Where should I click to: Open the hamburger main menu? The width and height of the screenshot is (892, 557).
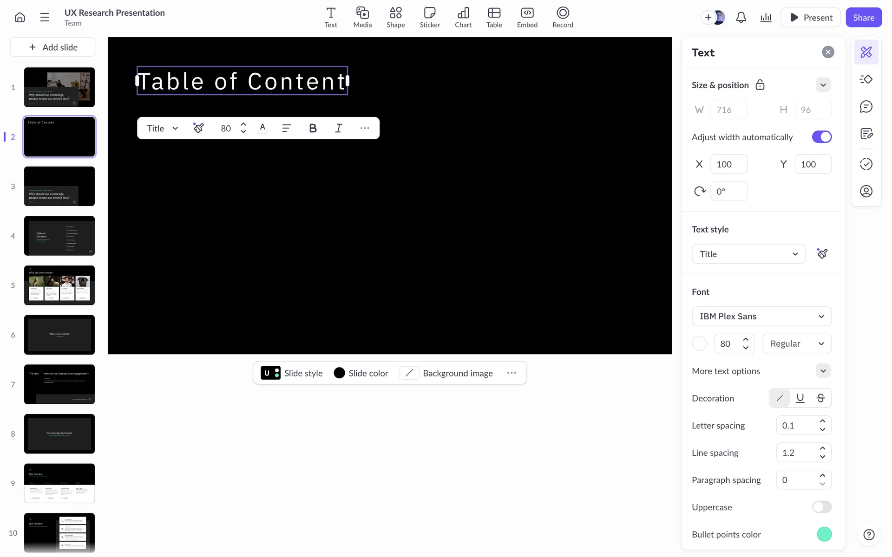point(45,18)
